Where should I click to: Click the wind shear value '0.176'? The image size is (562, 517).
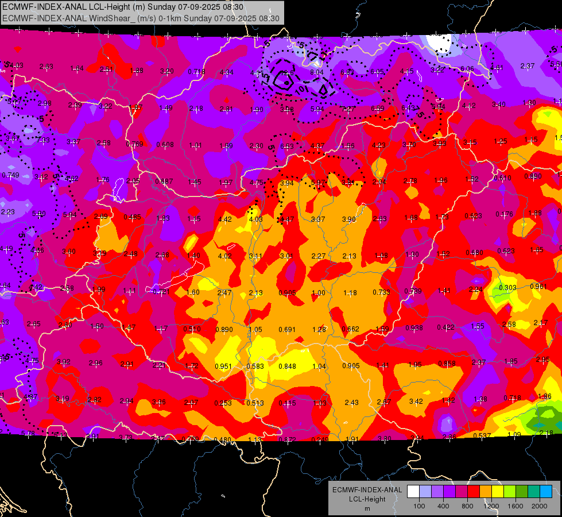pos(504,214)
